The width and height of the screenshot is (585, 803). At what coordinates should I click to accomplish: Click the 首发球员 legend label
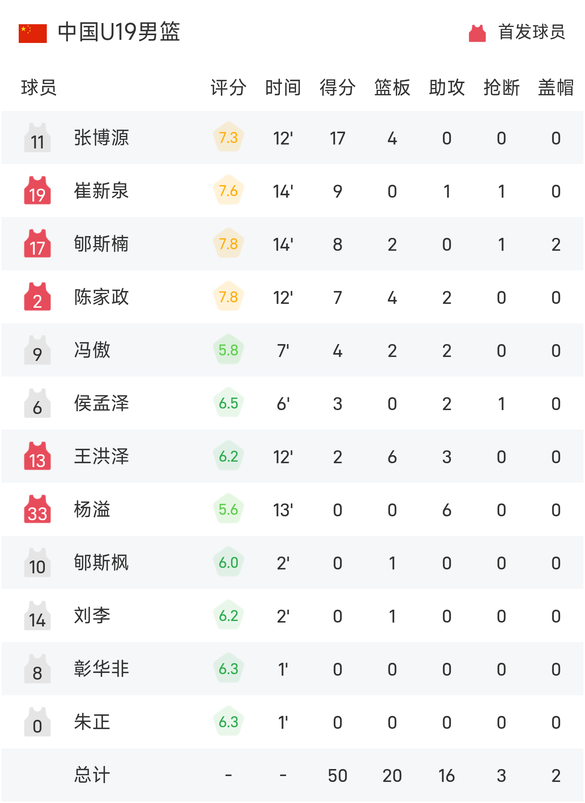(532, 32)
